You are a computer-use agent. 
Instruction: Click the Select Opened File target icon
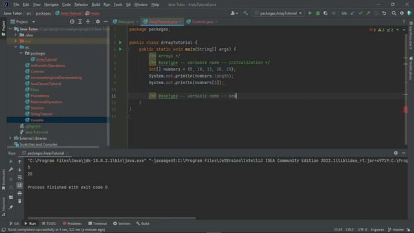point(72,21)
